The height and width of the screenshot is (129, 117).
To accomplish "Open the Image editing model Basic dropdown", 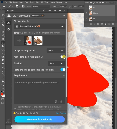I will [56, 50].
